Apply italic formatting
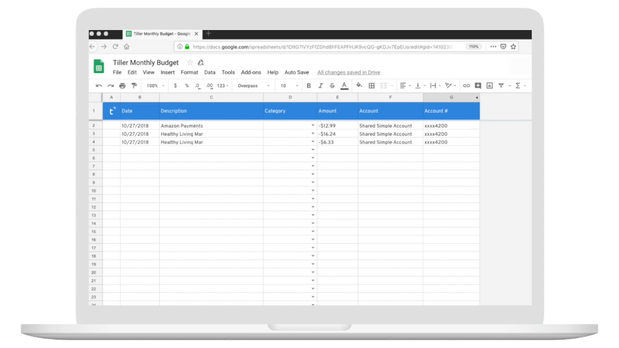The width and height of the screenshot is (619, 348). (320, 86)
